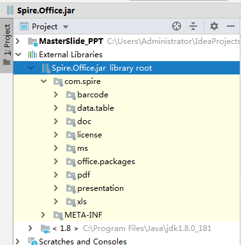Click the doc package folder icon

coord(71,122)
